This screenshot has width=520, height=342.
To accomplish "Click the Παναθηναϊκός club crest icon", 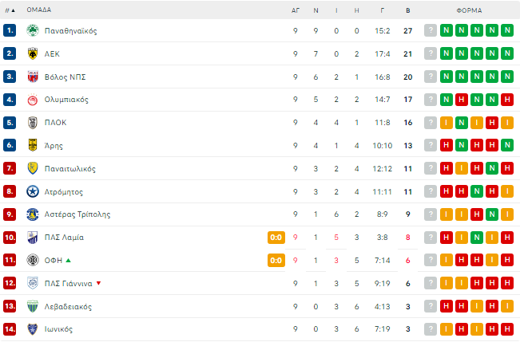I will pos(33,30).
